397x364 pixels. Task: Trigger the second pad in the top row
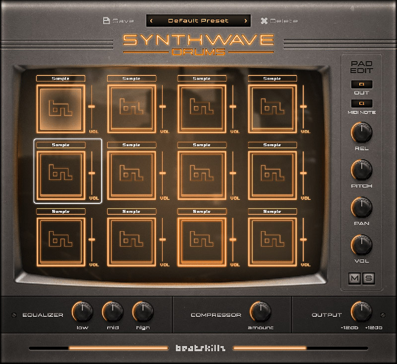click(x=132, y=109)
